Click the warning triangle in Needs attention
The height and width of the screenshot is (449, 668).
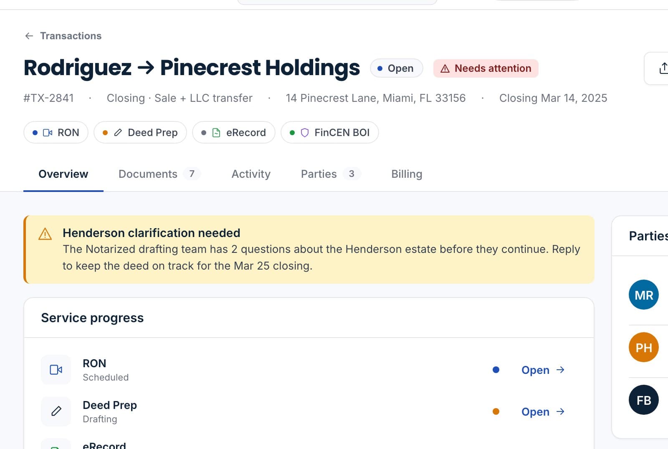(445, 68)
